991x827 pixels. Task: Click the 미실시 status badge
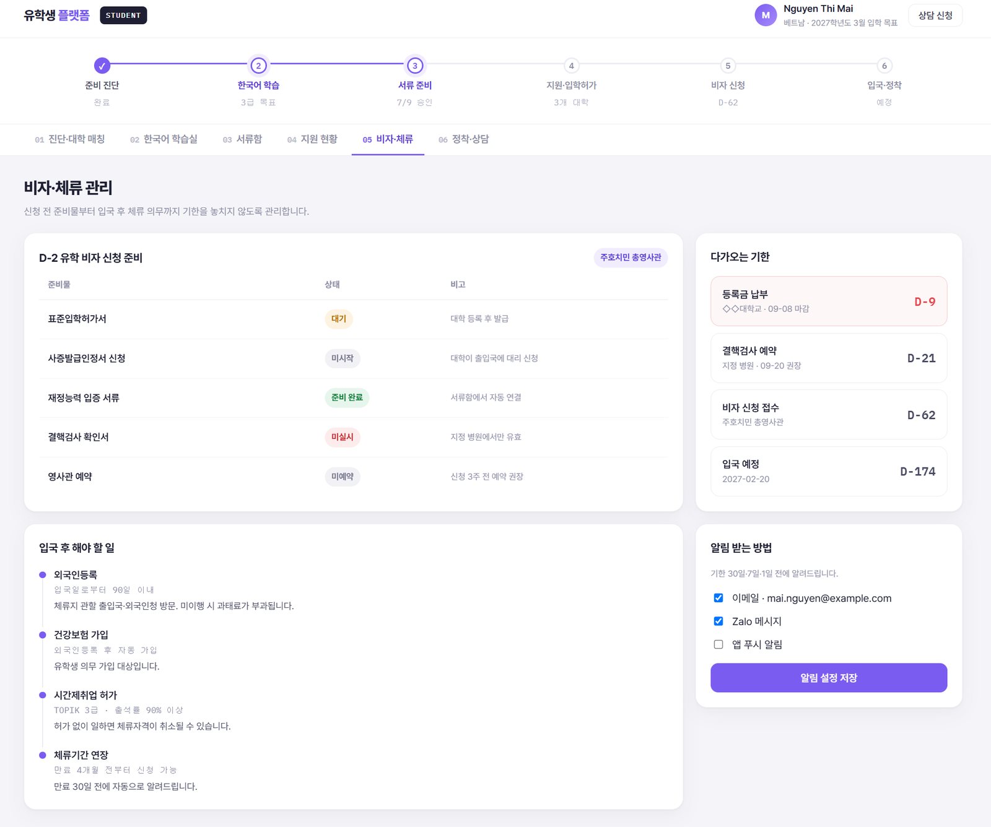[x=343, y=437]
